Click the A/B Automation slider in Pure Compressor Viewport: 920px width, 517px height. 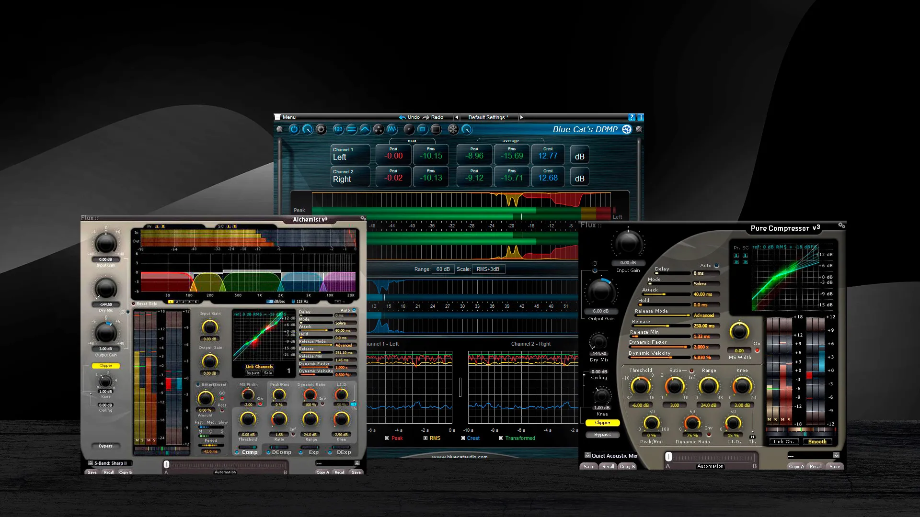711,457
